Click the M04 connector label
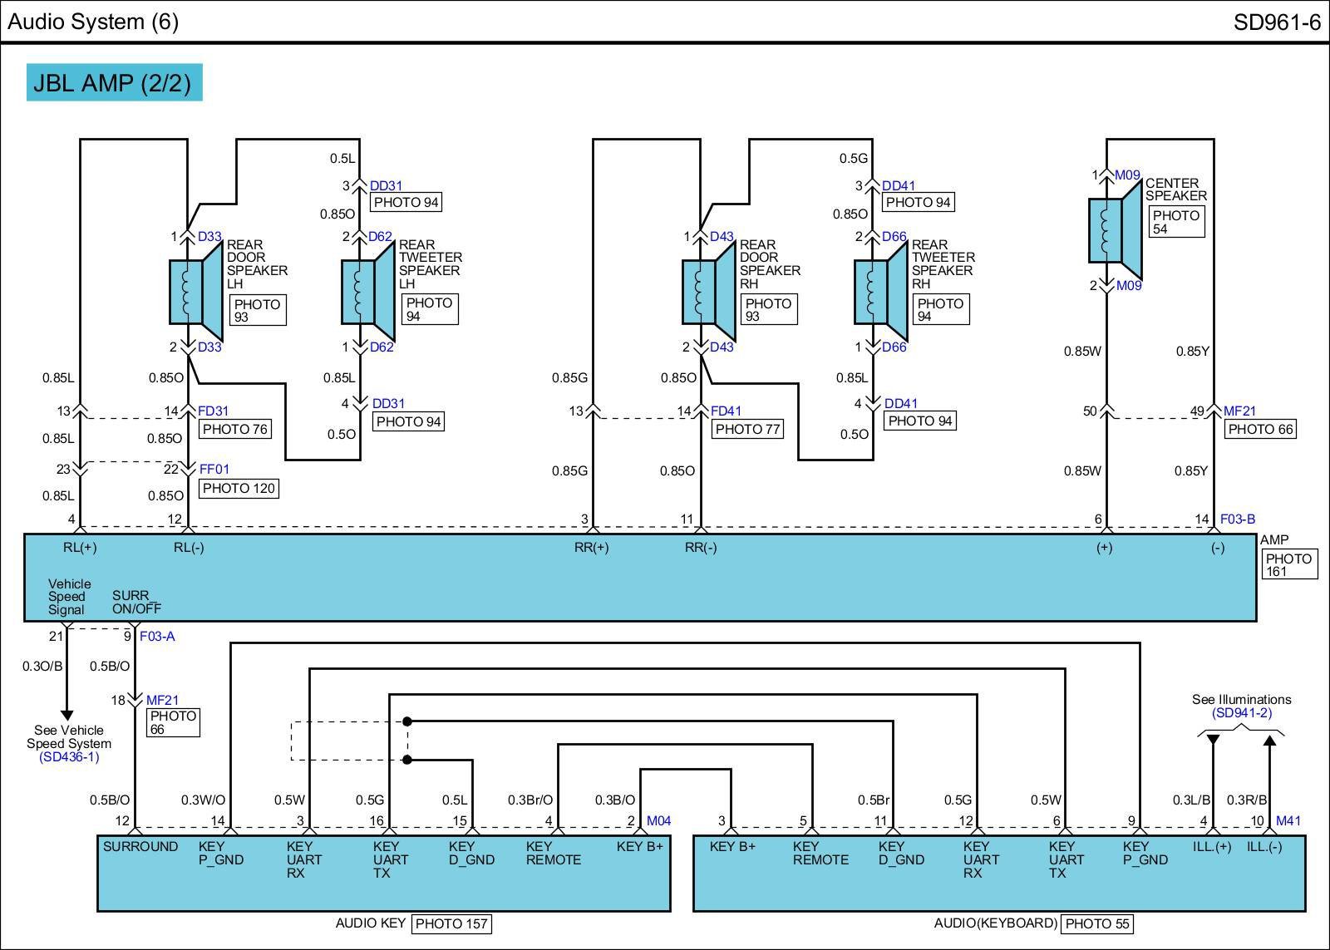 tap(658, 821)
